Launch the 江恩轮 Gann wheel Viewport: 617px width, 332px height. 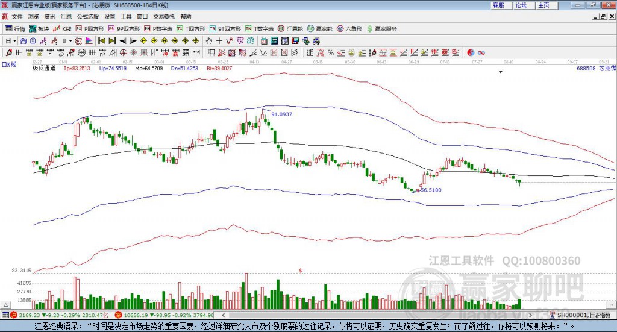coord(290,29)
